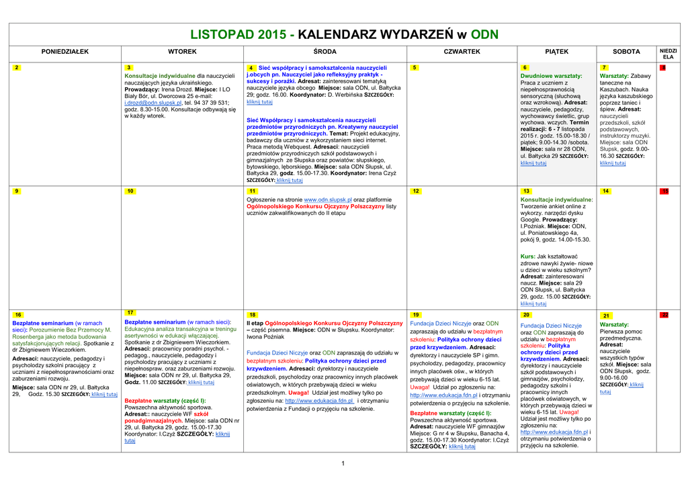Open 'kliknij tutaj' under the Kurs on Friday 13
Screen dimensions: 688x486
click(533, 303)
